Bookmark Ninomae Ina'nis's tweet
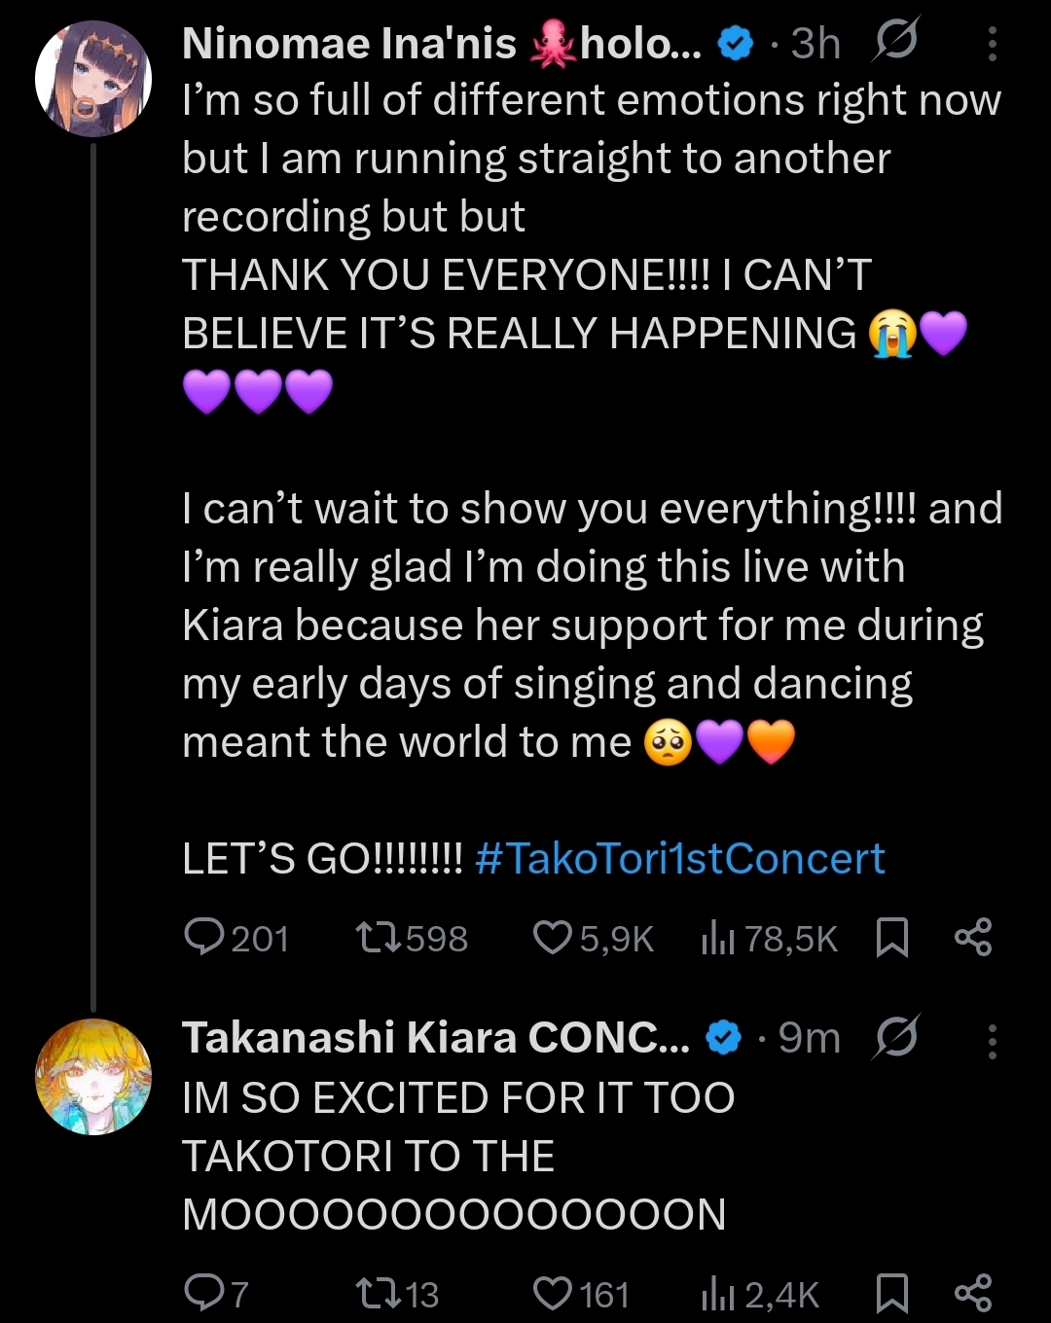 coord(891,938)
